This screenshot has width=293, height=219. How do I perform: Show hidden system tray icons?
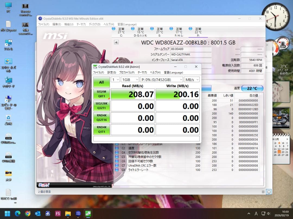(x=249, y=213)
